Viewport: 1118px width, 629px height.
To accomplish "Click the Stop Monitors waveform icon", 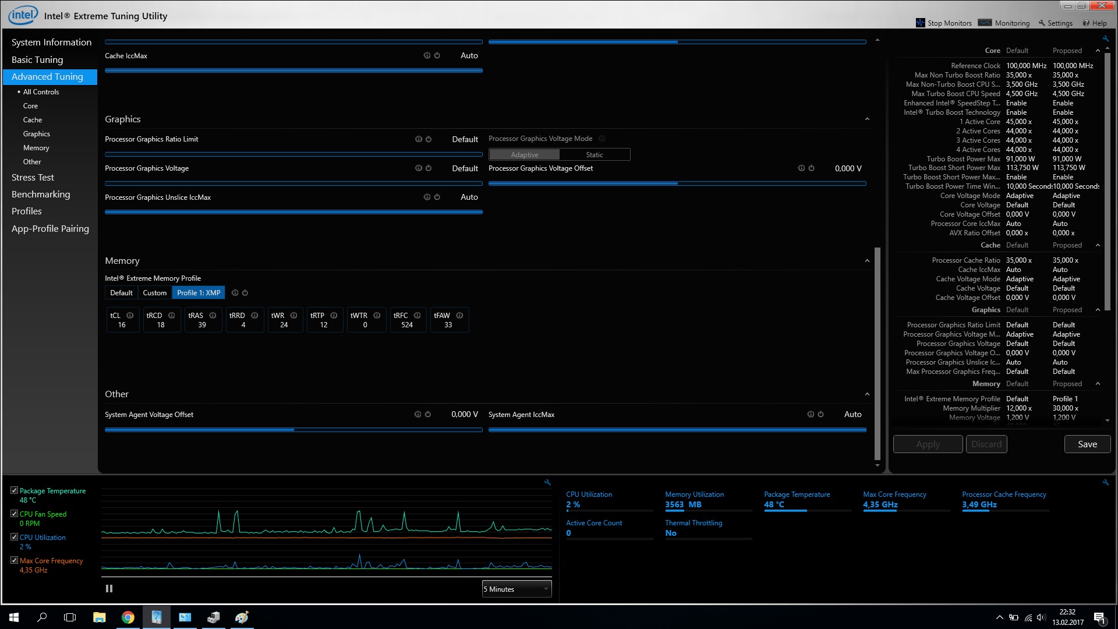I will tap(921, 23).
